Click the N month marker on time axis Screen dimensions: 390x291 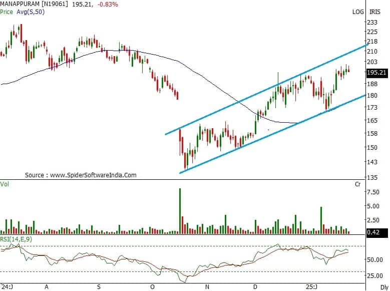[x=207, y=287]
